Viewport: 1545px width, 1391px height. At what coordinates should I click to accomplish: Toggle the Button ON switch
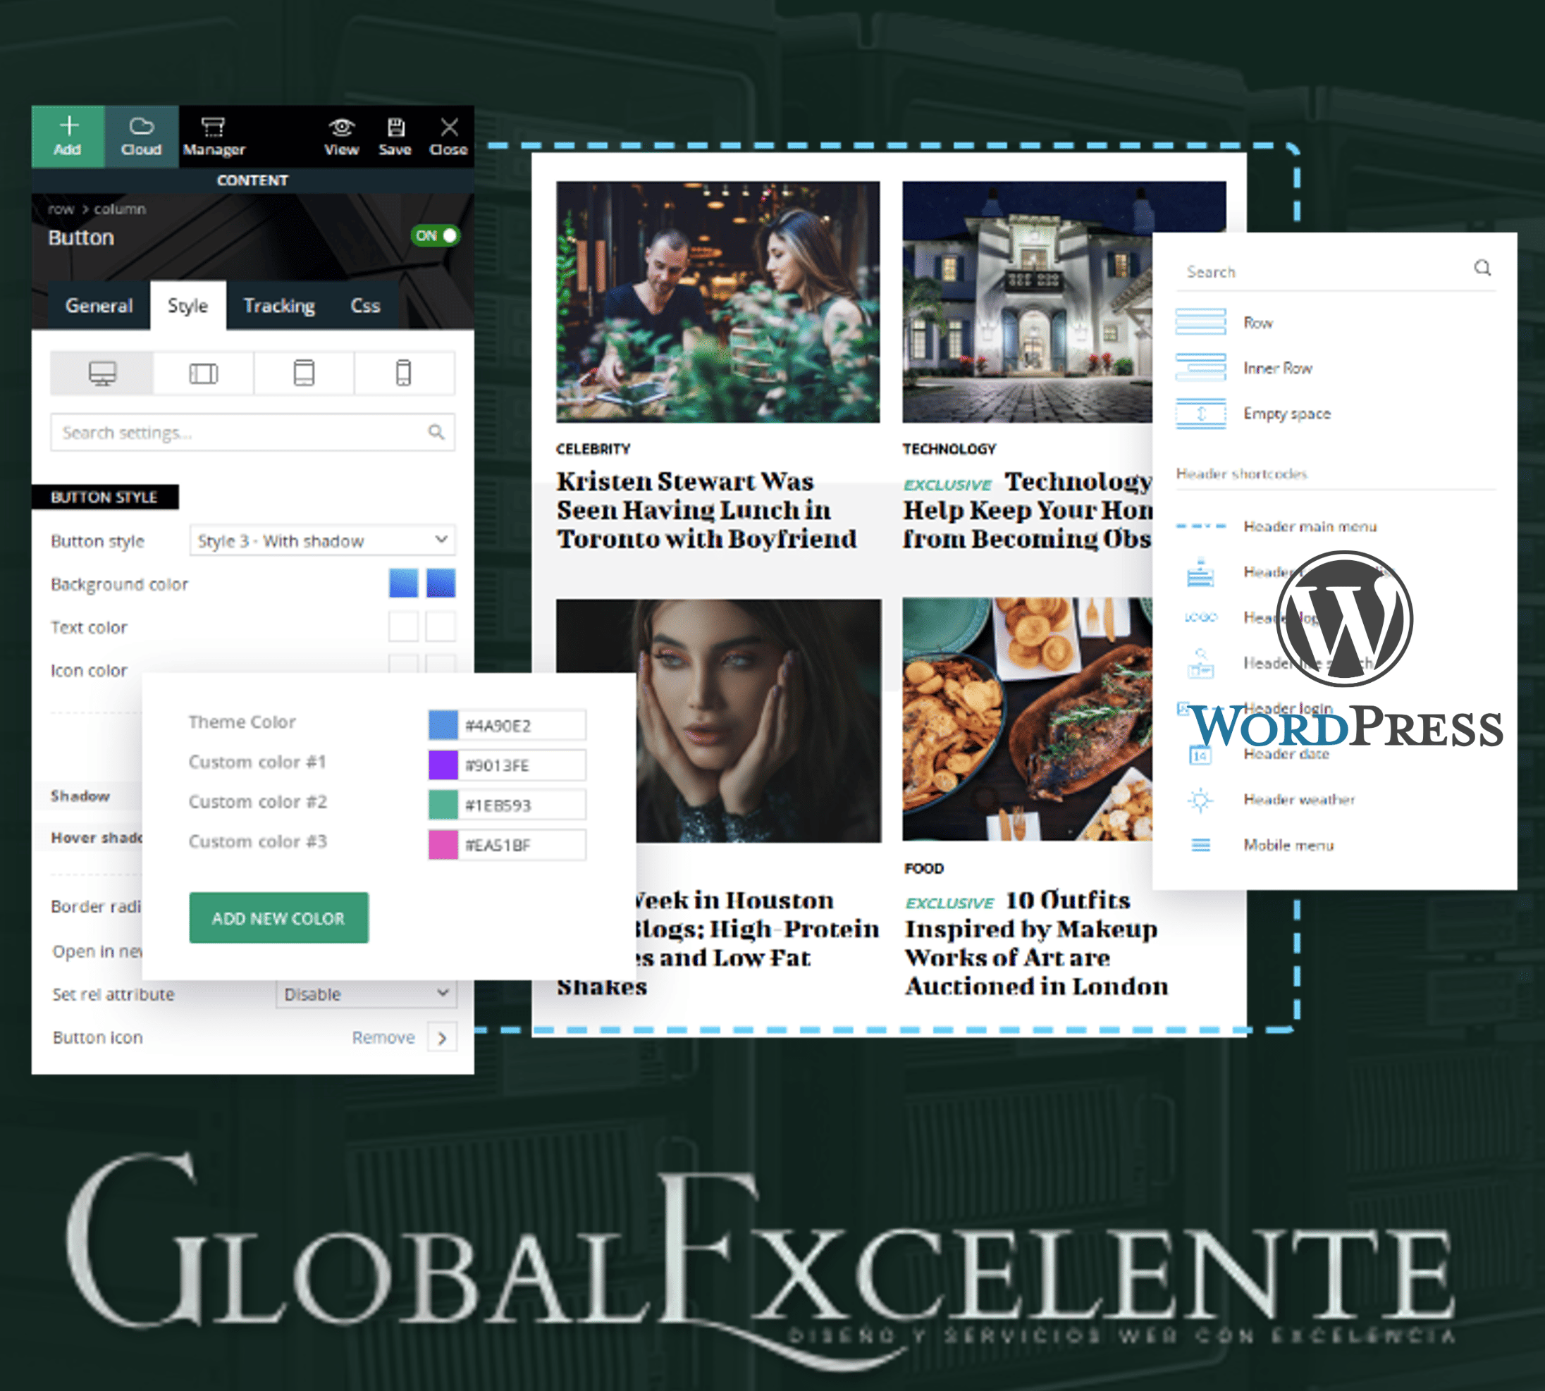[436, 235]
